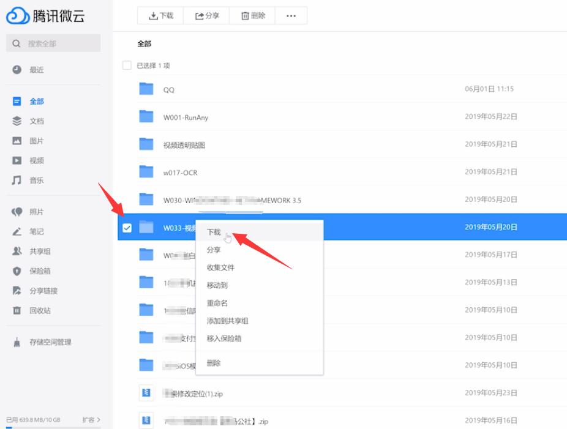The width and height of the screenshot is (567, 429).
Task: Toggle the select-all checkbox beside 已选择 1 项
Action: tap(127, 65)
